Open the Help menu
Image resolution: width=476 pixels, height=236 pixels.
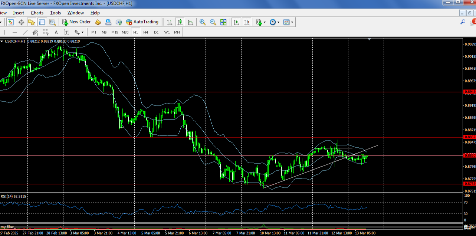pyautogui.click(x=95, y=13)
